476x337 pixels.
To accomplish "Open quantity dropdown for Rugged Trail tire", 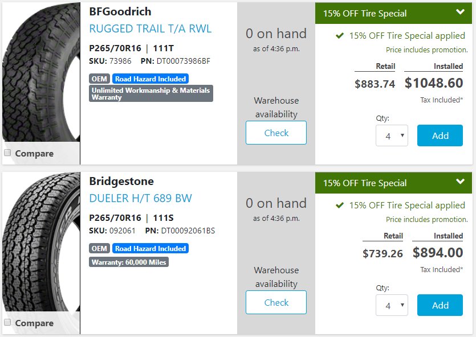I will click(392, 135).
